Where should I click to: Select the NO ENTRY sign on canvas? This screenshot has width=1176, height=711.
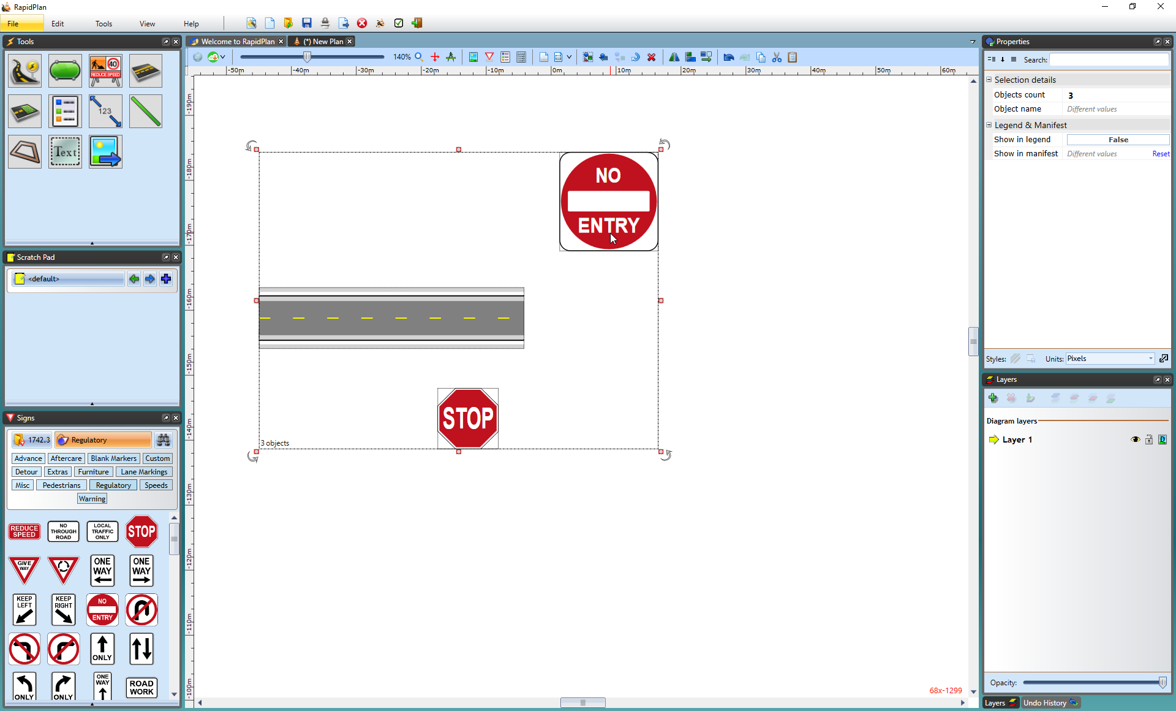(x=609, y=202)
